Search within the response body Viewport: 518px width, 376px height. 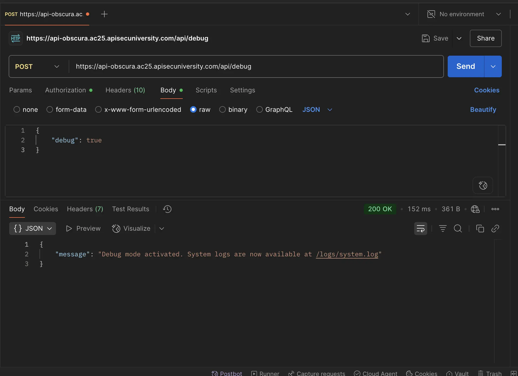point(458,229)
